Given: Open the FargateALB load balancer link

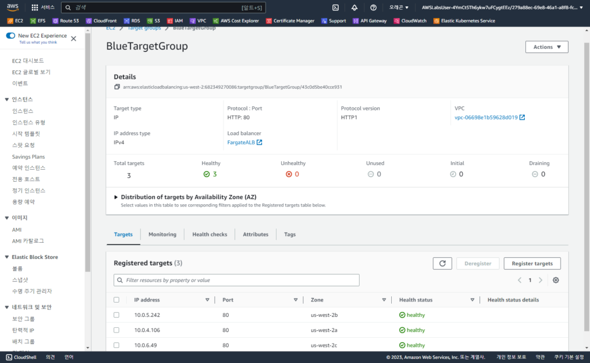Looking at the screenshot, I should (244, 143).
